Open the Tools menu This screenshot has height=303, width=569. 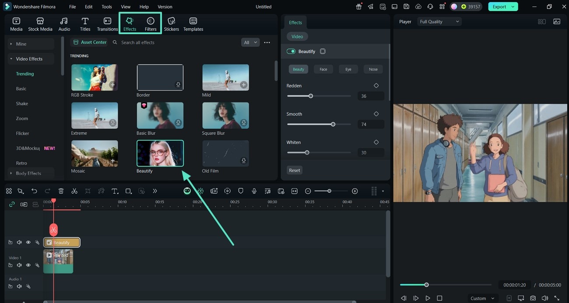(x=106, y=7)
